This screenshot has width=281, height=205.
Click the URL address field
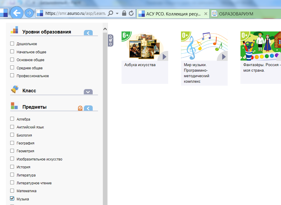75,13
